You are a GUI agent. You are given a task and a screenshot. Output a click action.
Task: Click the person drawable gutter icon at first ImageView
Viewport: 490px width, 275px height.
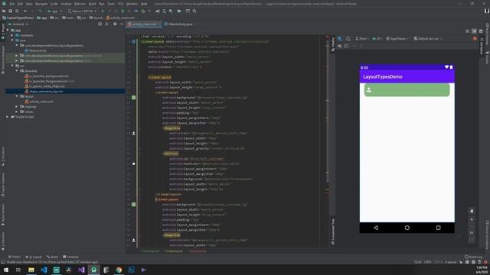pyautogui.click(x=134, y=133)
